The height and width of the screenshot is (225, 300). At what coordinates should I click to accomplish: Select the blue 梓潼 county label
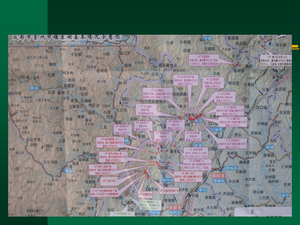point(270,147)
